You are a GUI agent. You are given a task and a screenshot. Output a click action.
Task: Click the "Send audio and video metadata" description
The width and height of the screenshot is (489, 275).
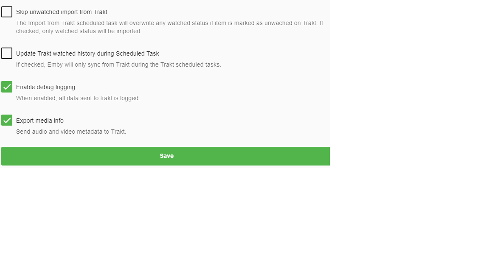pyautogui.click(x=71, y=132)
